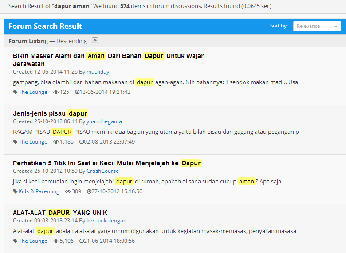Viewport: 346px width, 253px height.
Task: Click tag icon in masker thread row
Action: (x=15, y=92)
